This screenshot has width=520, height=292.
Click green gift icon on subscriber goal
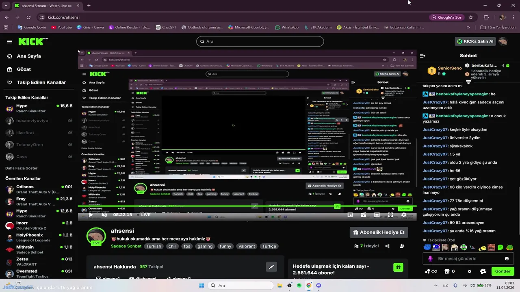(399, 267)
